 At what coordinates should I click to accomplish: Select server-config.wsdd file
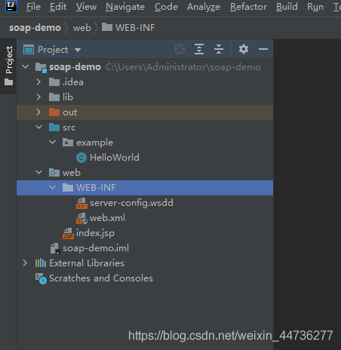point(131,203)
